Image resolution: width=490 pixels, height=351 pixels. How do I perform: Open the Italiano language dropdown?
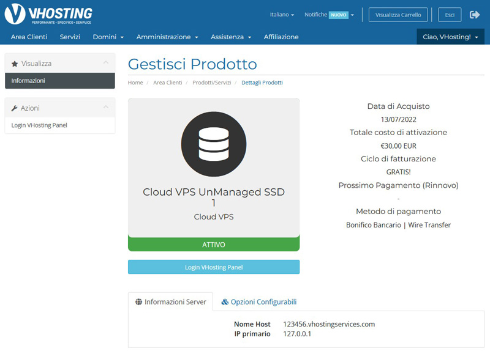[x=282, y=15]
